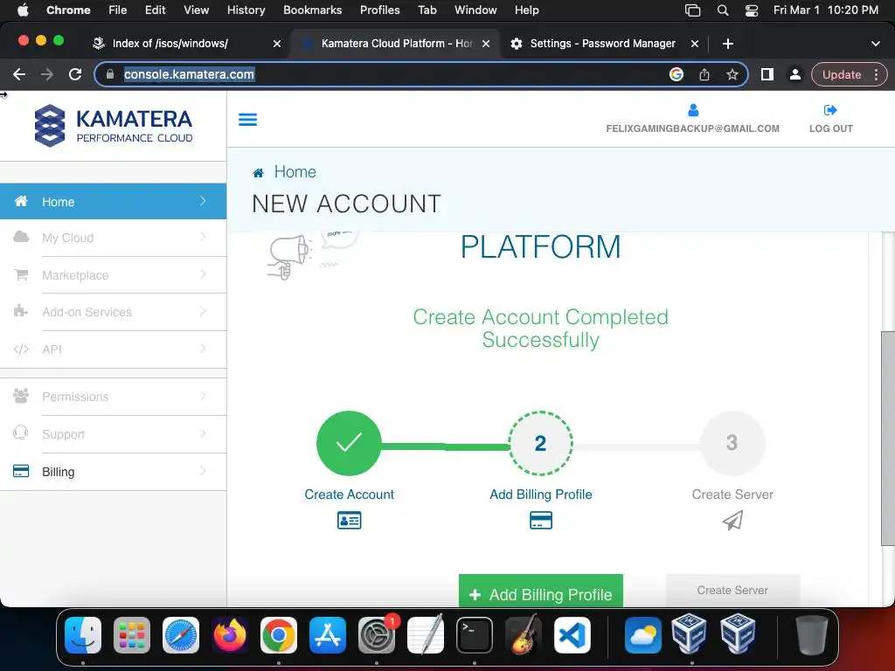
Task: Expand the Add-on Services chevron
Action: pos(203,311)
